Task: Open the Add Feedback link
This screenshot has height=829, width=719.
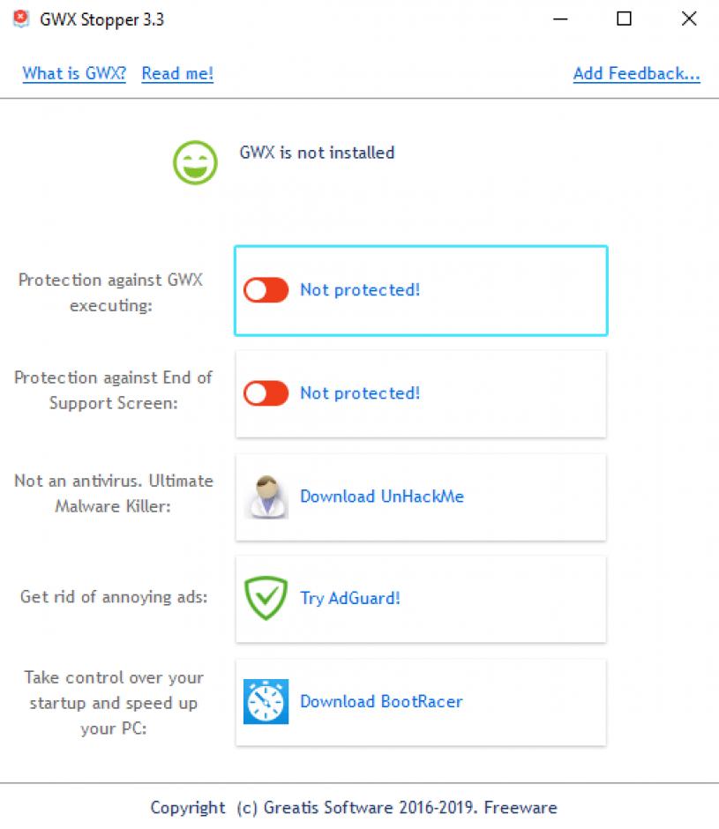Action: pyautogui.click(x=636, y=73)
